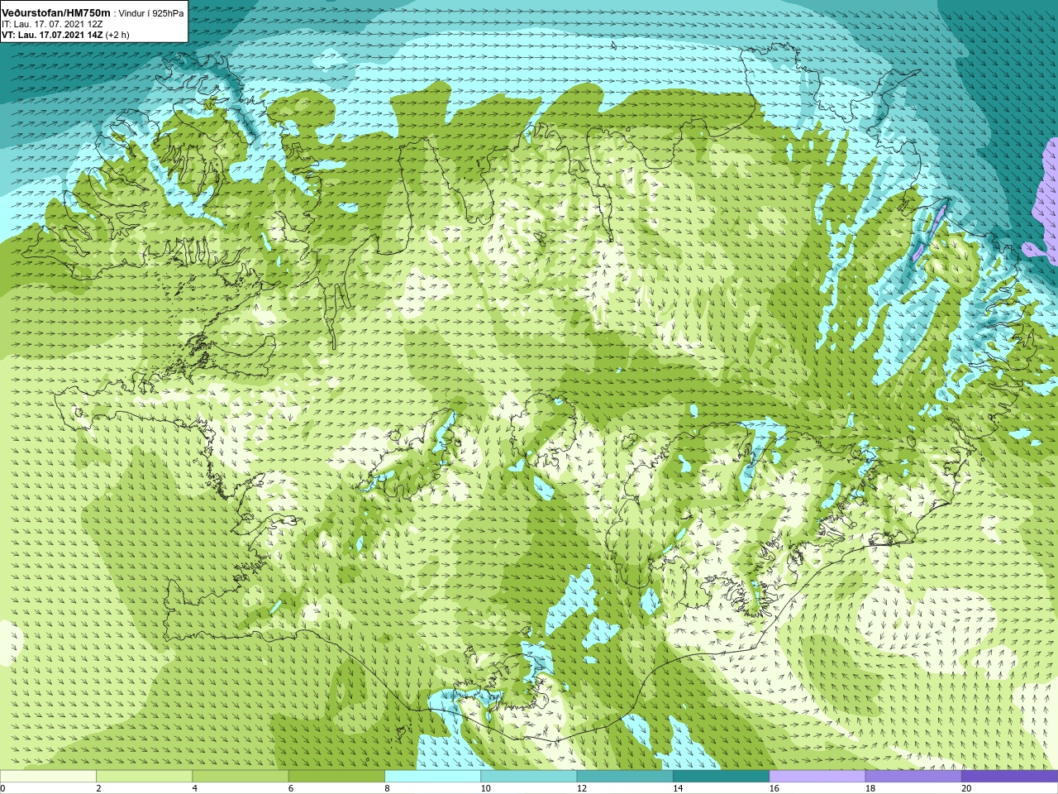1058x794 pixels.
Task: Click the legend scale label "18"
Action: click(870, 788)
